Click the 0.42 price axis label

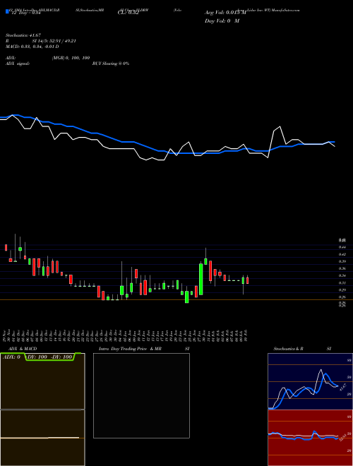click(x=342, y=254)
